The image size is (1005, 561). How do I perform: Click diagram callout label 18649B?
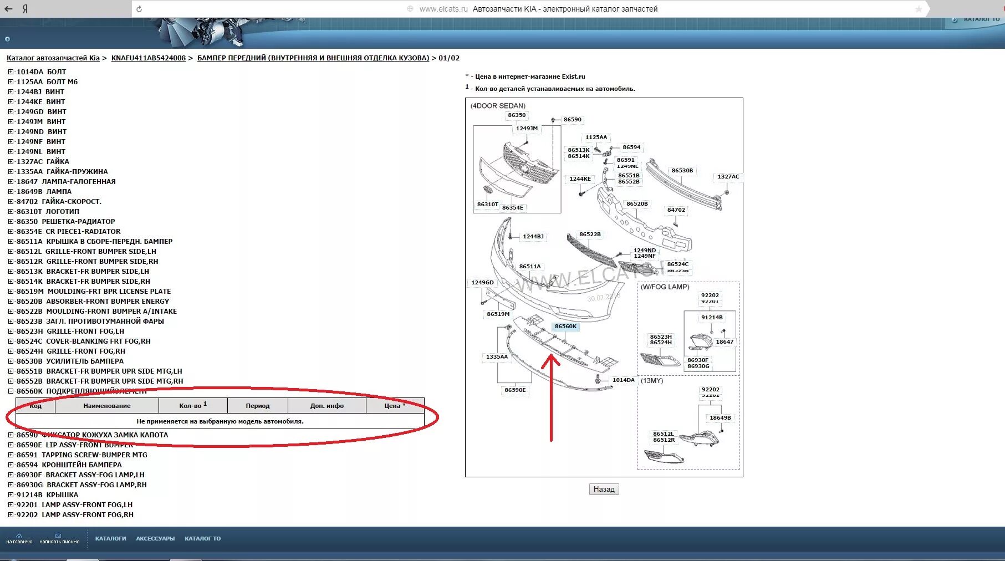point(720,418)
